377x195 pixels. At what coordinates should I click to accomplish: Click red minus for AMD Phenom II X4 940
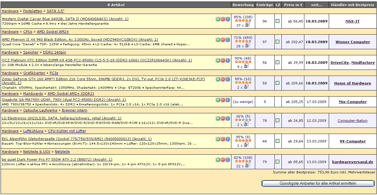(223, 40)
